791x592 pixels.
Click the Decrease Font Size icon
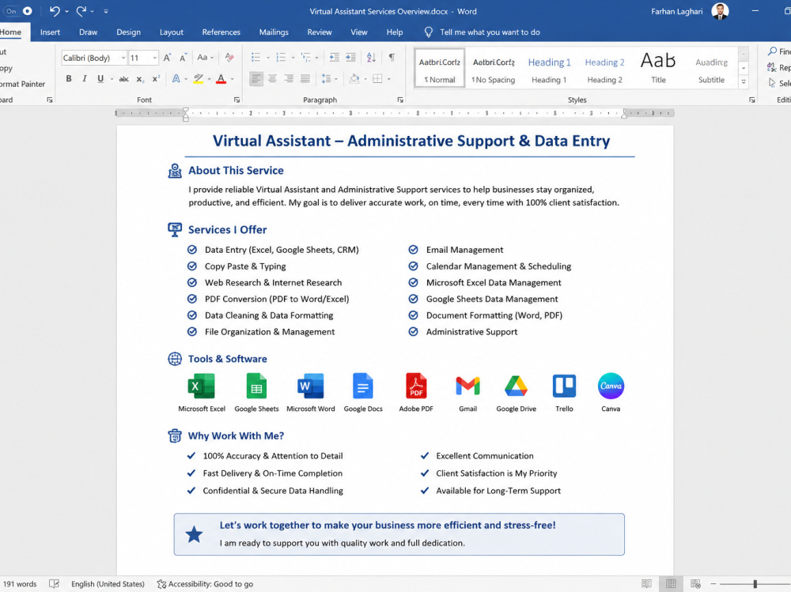click(x=184, y=58)
